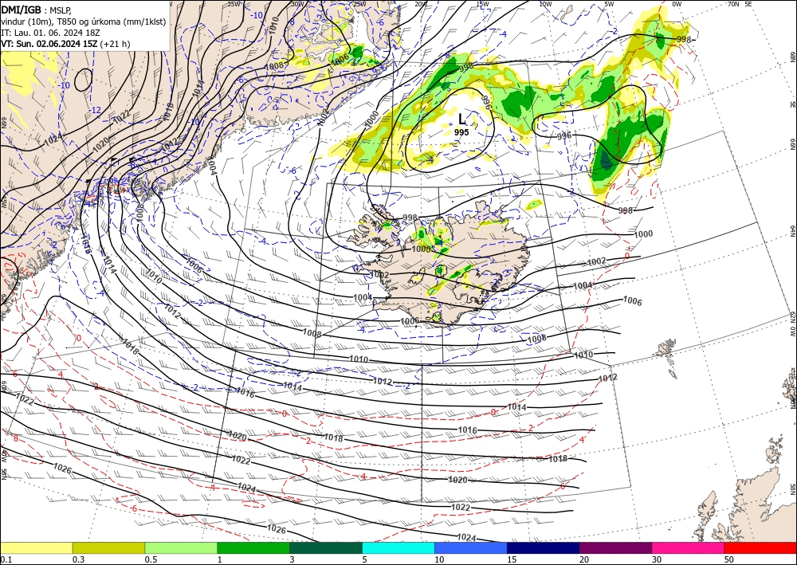Click the blue '-12' temperature label
Viewport: 797px width, 565px height.
(x=96, y=110)
